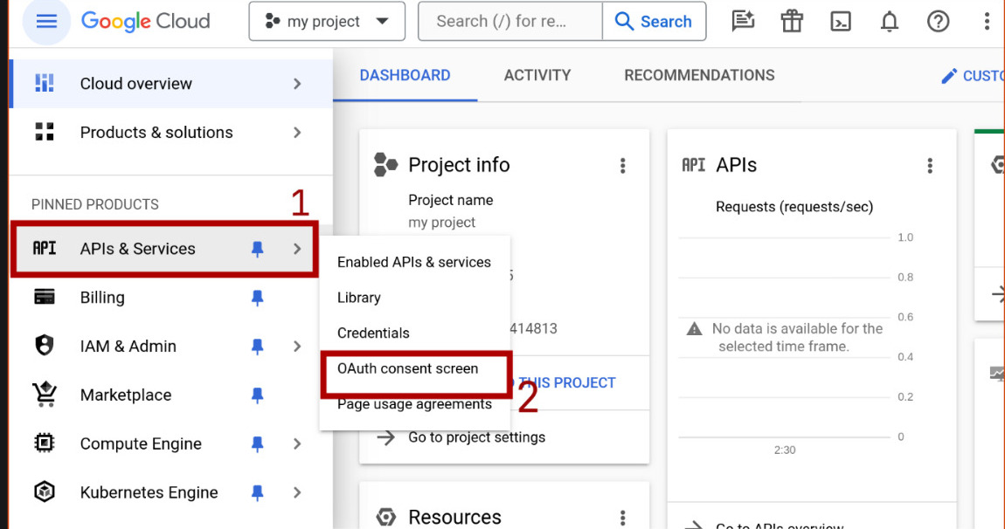Open the Credentials submenu item
The image size is (1005, 529).
pyautogui.click(x=373, y=333)
